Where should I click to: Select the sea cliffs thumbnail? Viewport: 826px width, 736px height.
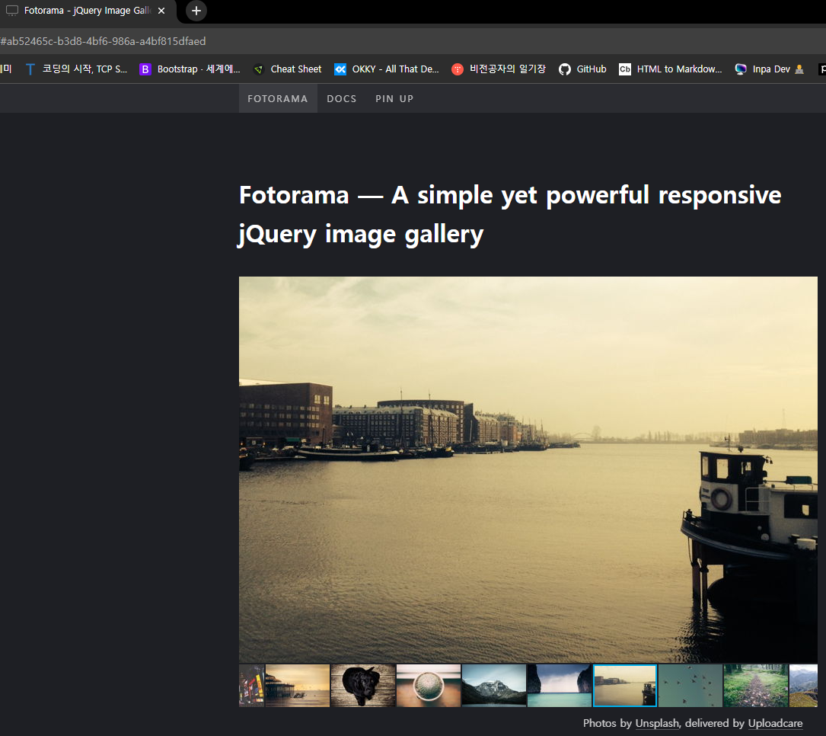click(x=560, y=686)
